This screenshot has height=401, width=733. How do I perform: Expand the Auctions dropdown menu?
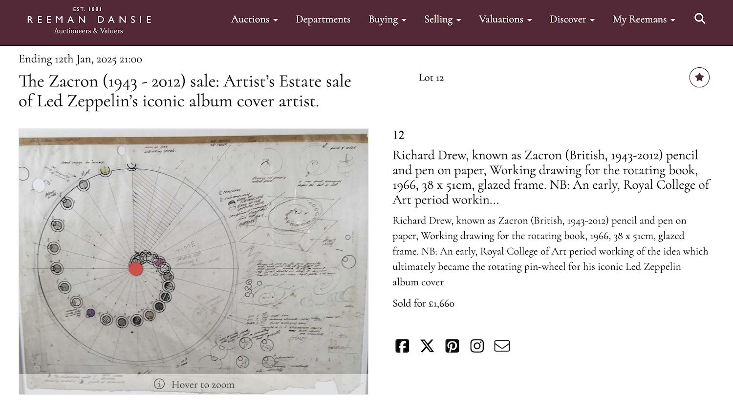(x=254, y=19)
